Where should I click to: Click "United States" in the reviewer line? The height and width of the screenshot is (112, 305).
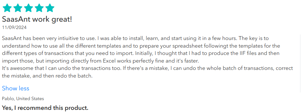[30, 99]
